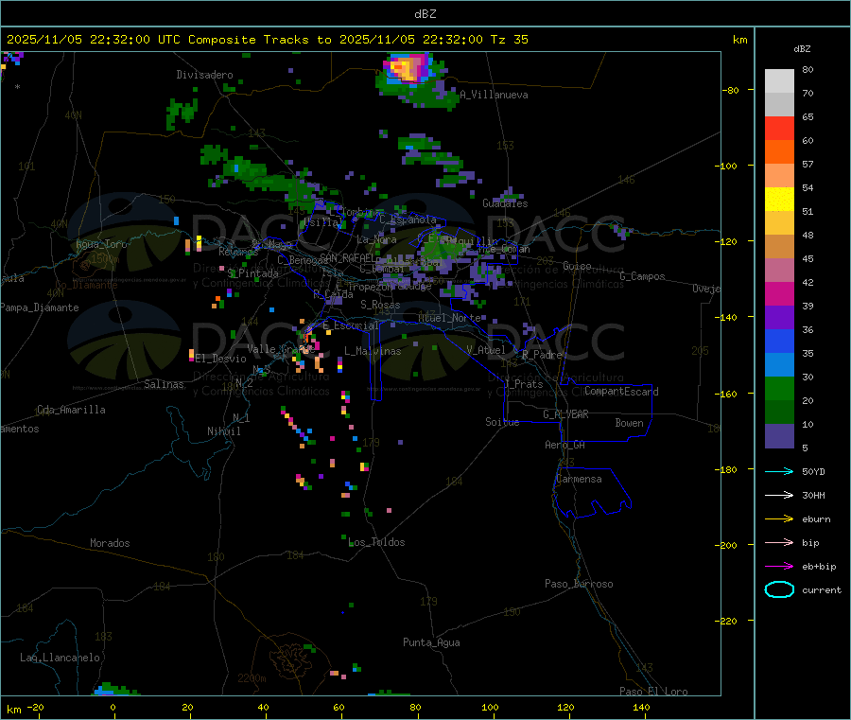Image resolution: width=851 pixels, height=720 pixels.
Task: Select the 10 dBZ slate purple swatch
Action: pos(779,436)
